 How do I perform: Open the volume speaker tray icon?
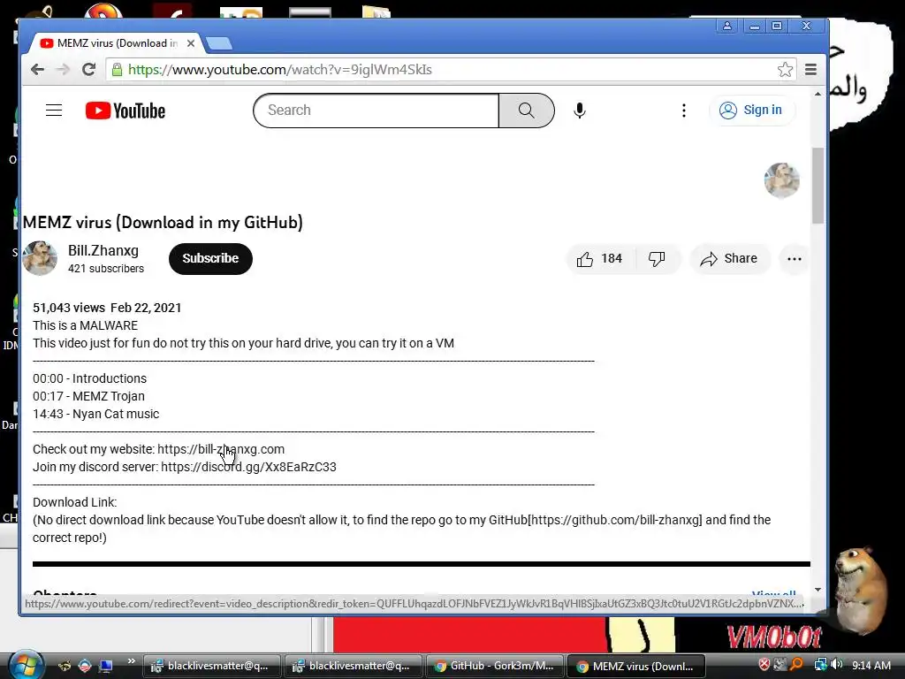click(836, 665)
